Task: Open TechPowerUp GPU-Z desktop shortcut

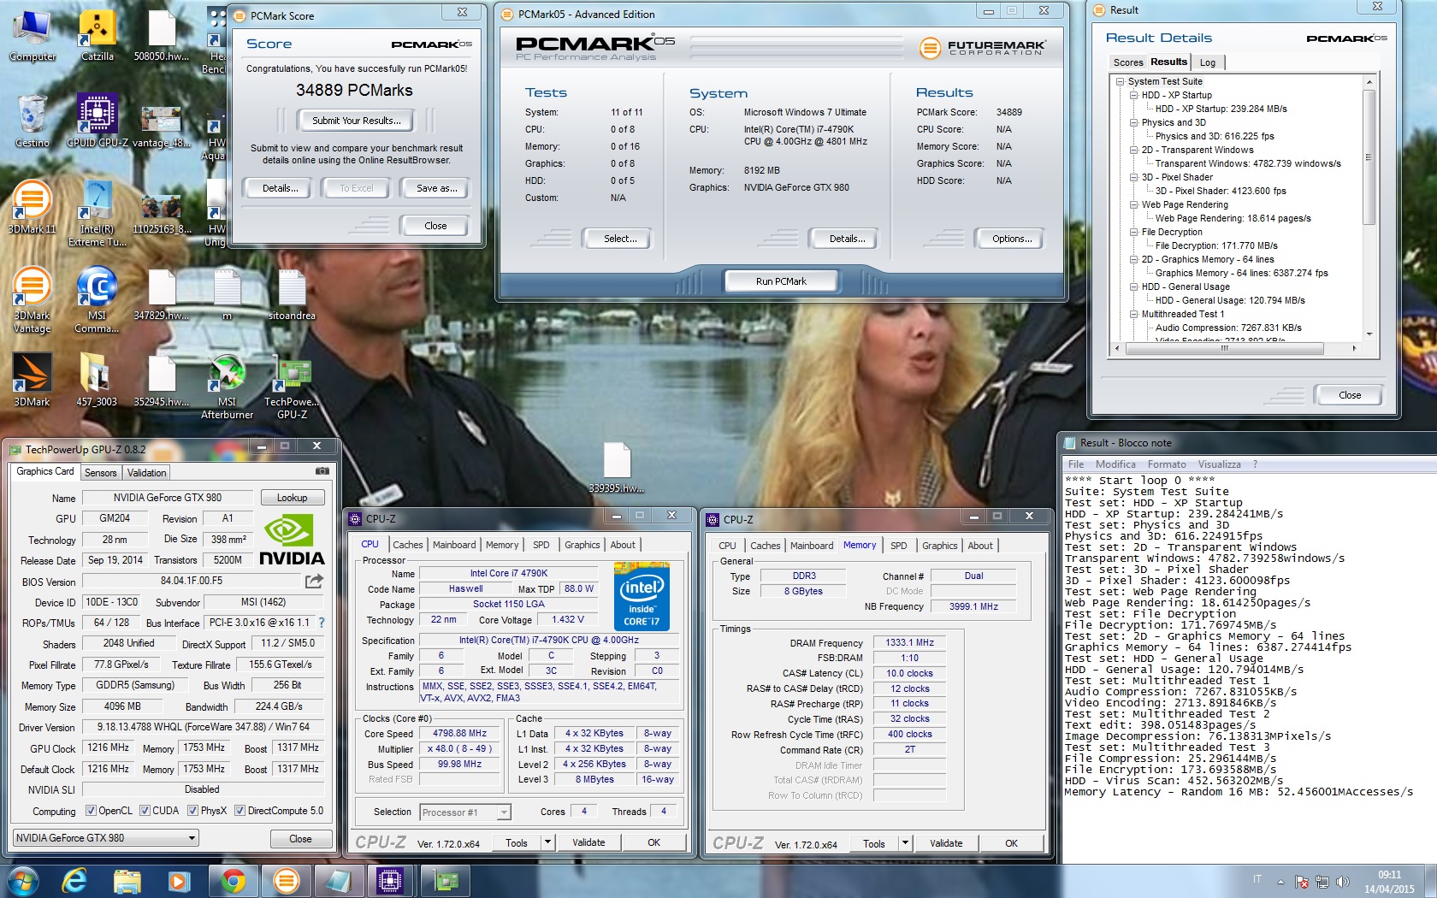Action: click(x=292, y=387)
